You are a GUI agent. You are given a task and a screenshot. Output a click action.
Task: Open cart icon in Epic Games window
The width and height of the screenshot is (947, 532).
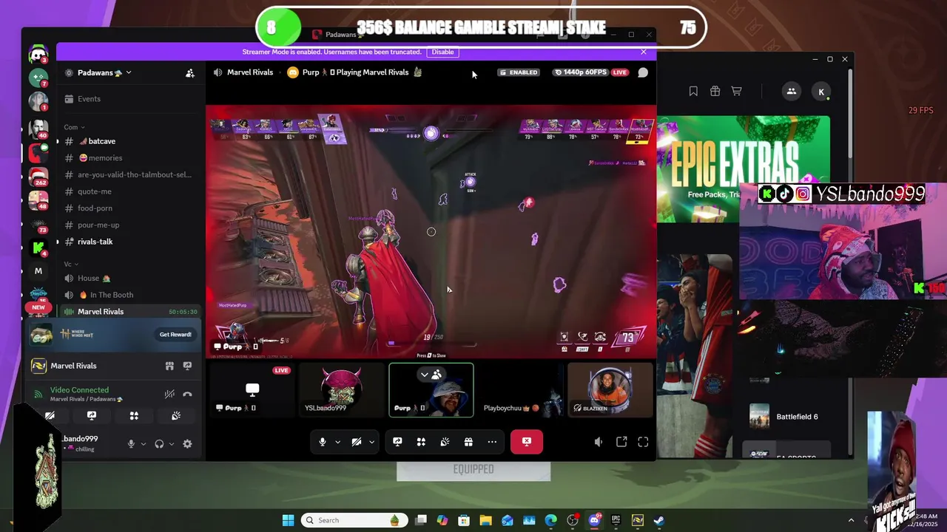pyautogui.click(x=736, y=91)
